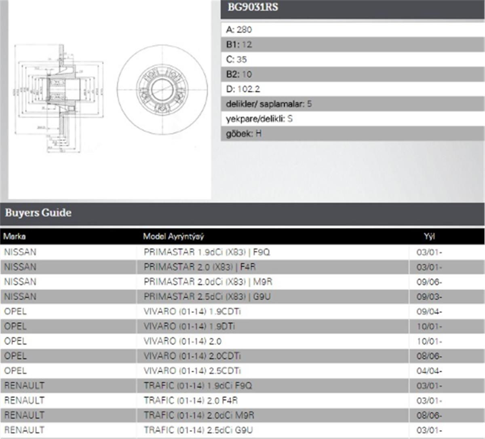The height and width of the screenshot is (439, 485).
Task: Click OPEL in the Vivaro 1.9CDTi row
Action: [x=15, y=311]
